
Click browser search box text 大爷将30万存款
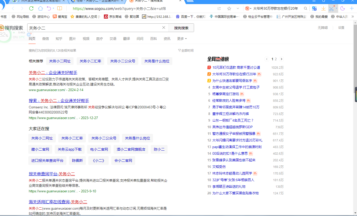click(276, 8)
